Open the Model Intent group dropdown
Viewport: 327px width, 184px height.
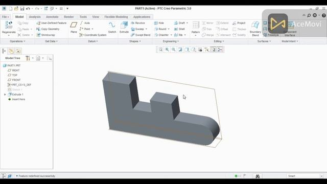coord(290,41)
